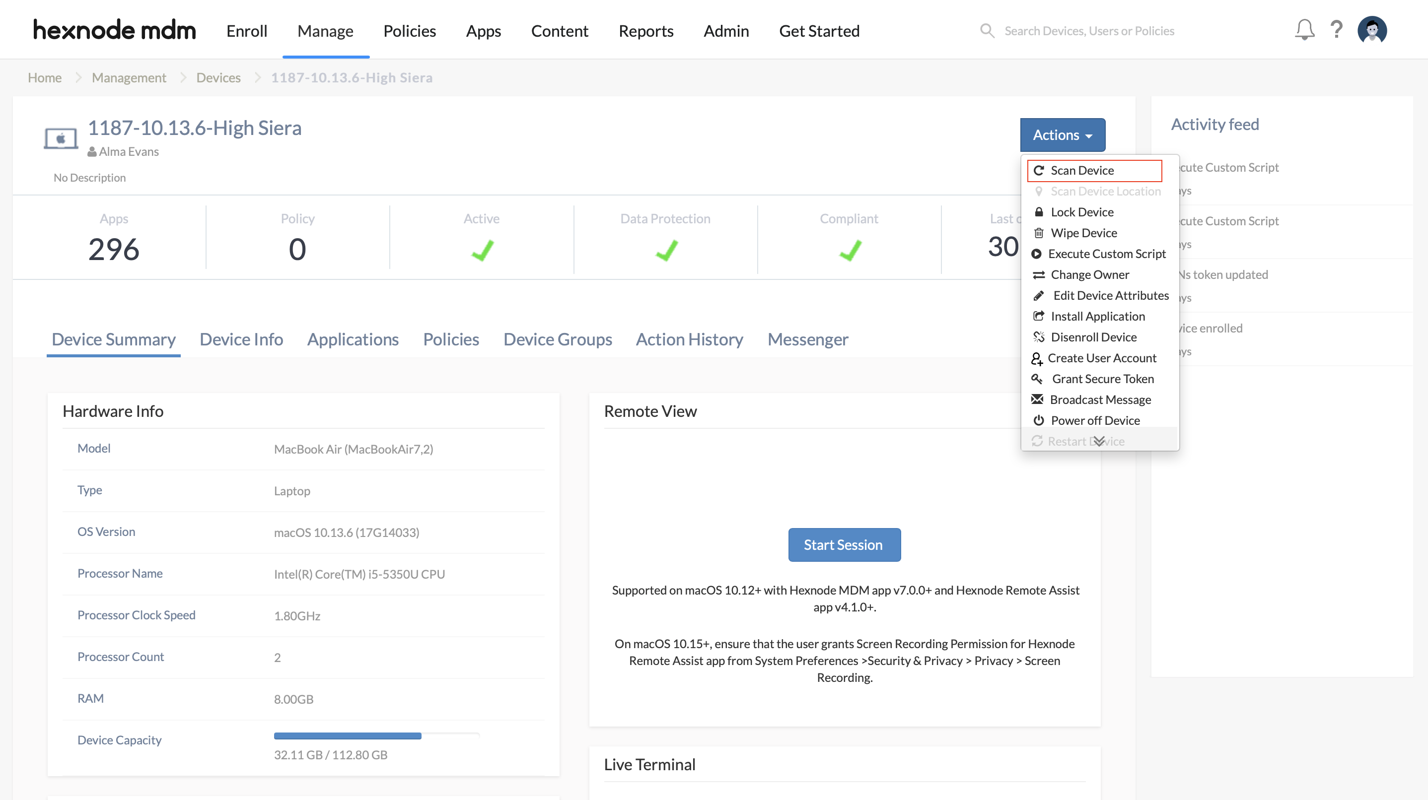Open the Get Started navigation tab
The width and height of the screenshot is (1428, 800).
pyautogui.click(x=819, y=31)
